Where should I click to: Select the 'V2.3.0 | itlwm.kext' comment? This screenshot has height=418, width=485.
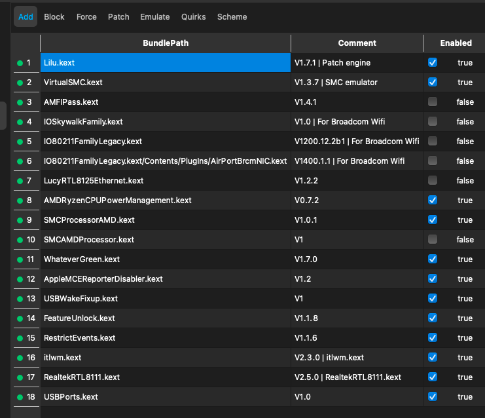click(357, 358)
